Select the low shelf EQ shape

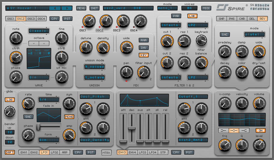(x=223, y=130)
